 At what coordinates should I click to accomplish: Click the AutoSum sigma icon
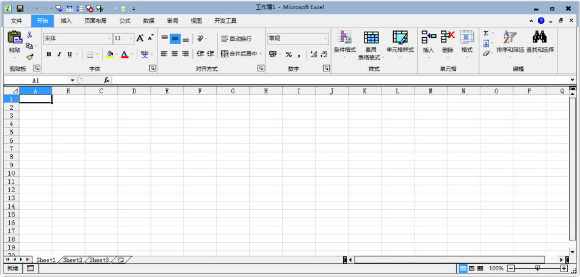pos(486,34)
